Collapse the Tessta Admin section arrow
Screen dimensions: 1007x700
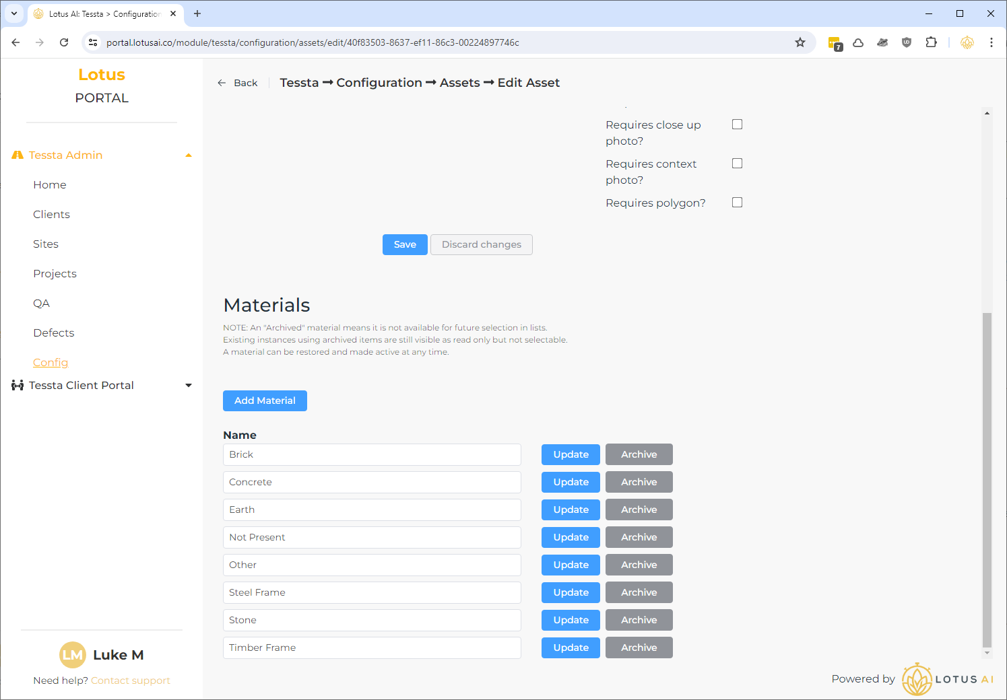pos(189,155)
